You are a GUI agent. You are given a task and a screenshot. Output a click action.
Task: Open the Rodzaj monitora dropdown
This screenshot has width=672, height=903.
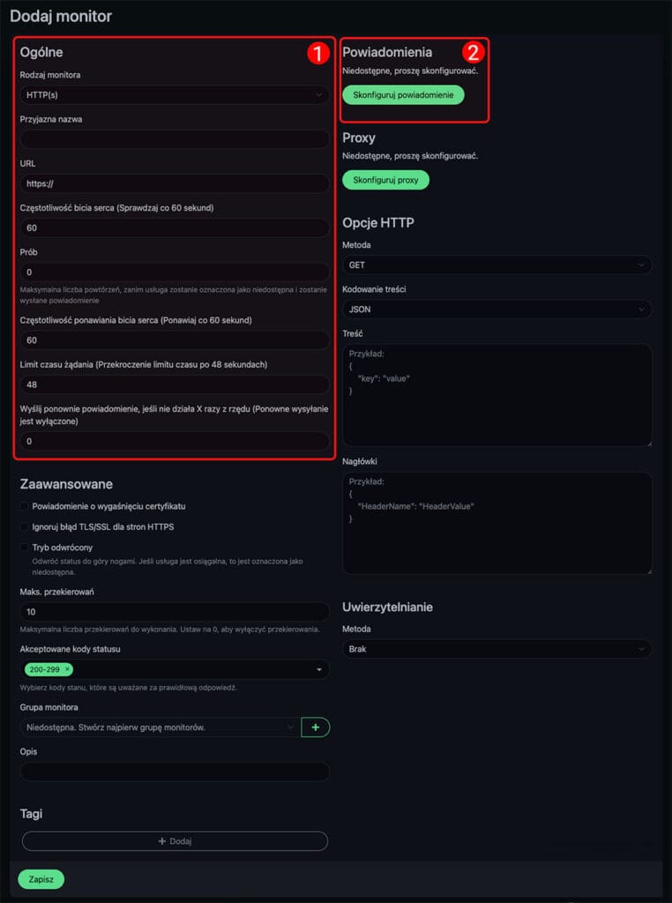[x=174, y=95]
